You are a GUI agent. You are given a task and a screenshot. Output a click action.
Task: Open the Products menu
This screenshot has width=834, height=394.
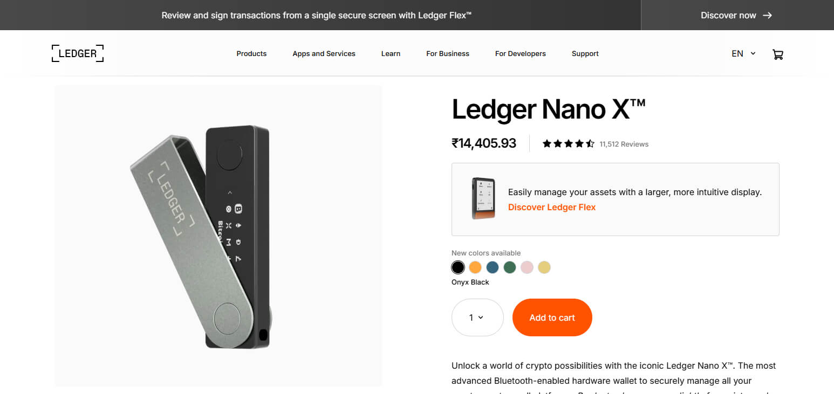click(x=251, y=53)
